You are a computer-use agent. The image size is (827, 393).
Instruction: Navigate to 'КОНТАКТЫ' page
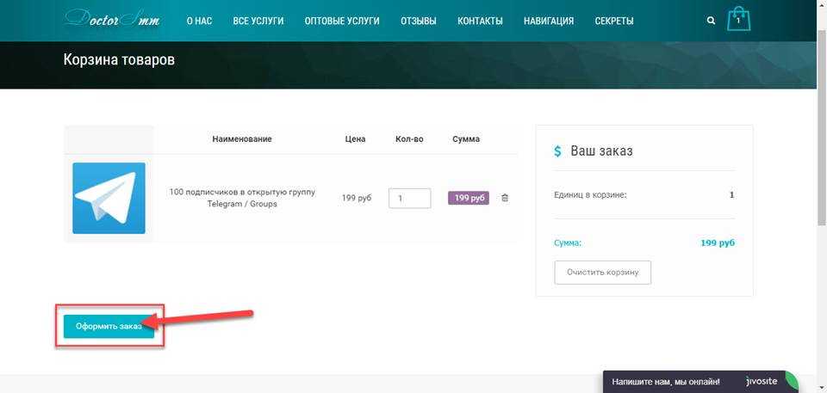[480, 21]
